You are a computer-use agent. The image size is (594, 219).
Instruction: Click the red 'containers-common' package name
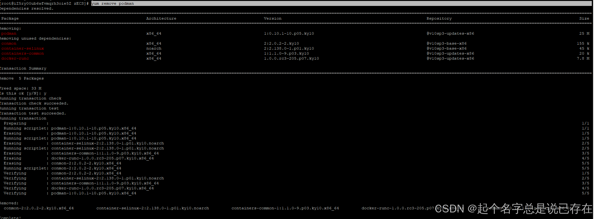(x=23, y=53)
